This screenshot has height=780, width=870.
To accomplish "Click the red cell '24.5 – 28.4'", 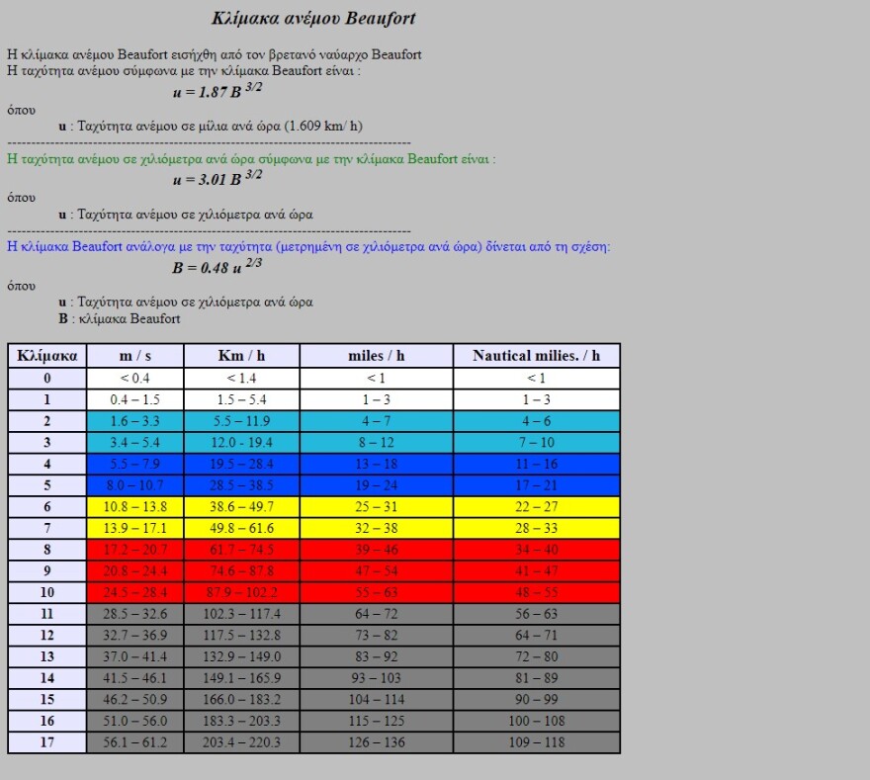I will click(x=135, y=592).
